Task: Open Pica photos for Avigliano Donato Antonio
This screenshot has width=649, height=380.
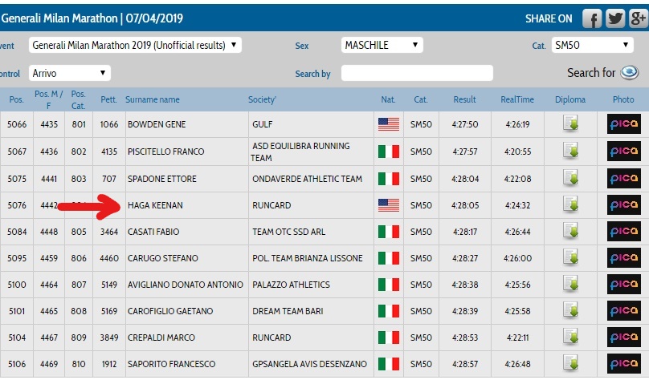Action: click(624, 284)
